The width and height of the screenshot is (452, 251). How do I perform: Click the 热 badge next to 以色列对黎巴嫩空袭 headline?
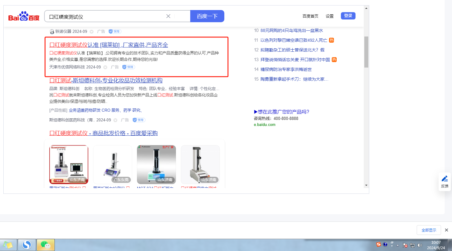[x=331, y=40]
